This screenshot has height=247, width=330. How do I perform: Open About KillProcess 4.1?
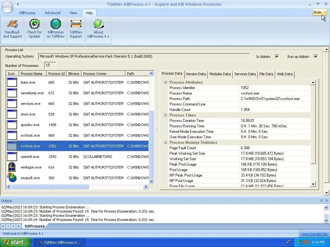click(98, 31)
